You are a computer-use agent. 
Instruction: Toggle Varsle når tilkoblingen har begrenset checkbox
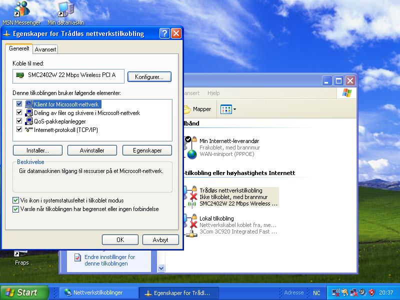[x=16, y=209]
